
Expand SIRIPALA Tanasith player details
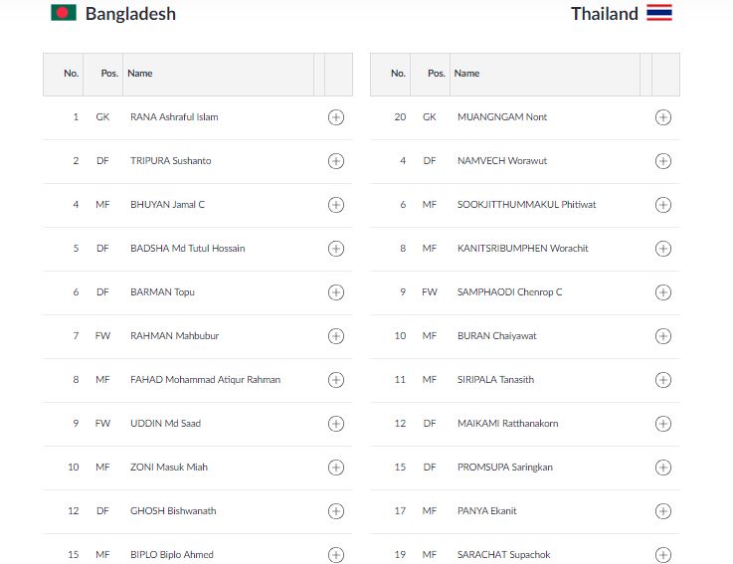click(663, 380)
